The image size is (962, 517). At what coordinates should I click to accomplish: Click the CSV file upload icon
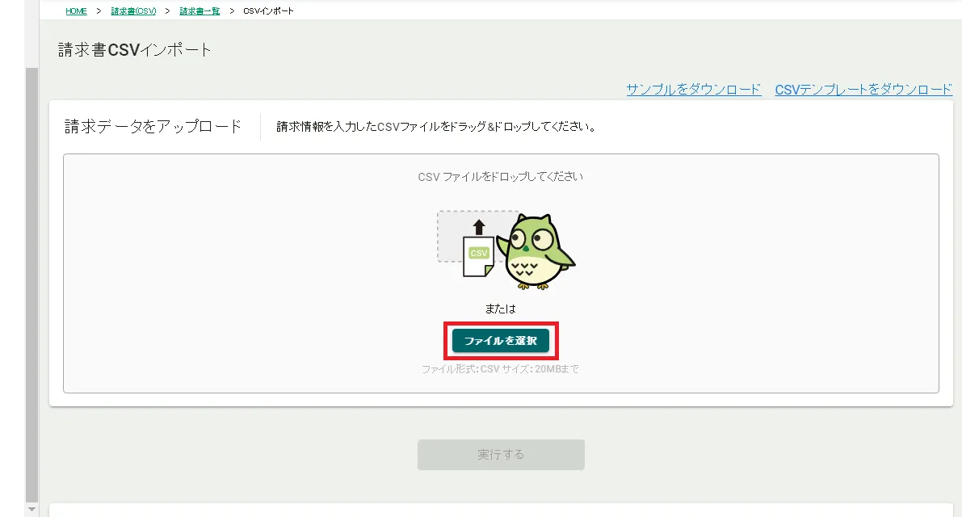coord(478,248)
